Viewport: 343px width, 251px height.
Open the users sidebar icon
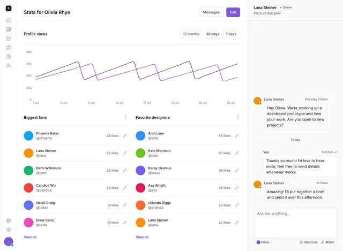(9, 65)
